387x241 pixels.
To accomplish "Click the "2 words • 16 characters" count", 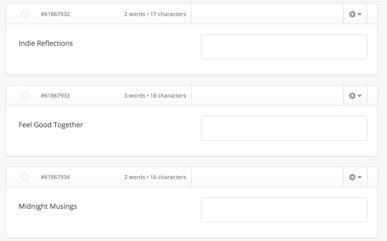I will coord(155,177).
